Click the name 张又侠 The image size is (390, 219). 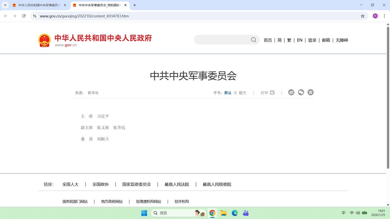pos(103,128)
